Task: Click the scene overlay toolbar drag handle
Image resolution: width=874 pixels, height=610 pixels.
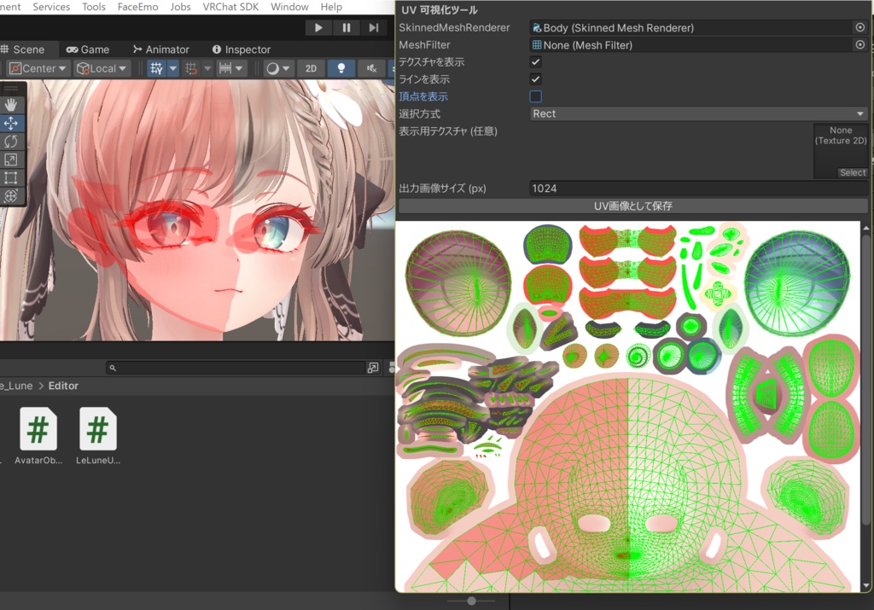Action: coord(10,88)
